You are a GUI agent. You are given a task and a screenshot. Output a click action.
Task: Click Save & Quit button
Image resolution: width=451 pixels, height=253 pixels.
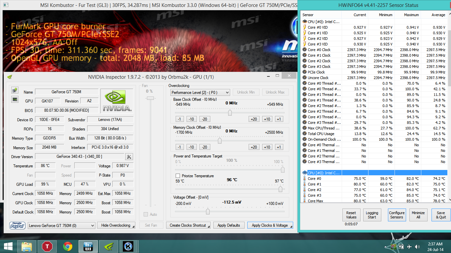tap(441, 215)
